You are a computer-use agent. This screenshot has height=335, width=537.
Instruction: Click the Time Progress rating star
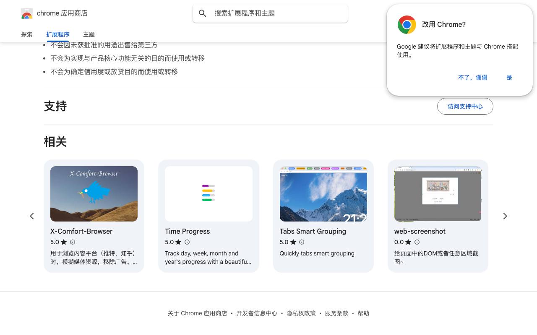178,242
